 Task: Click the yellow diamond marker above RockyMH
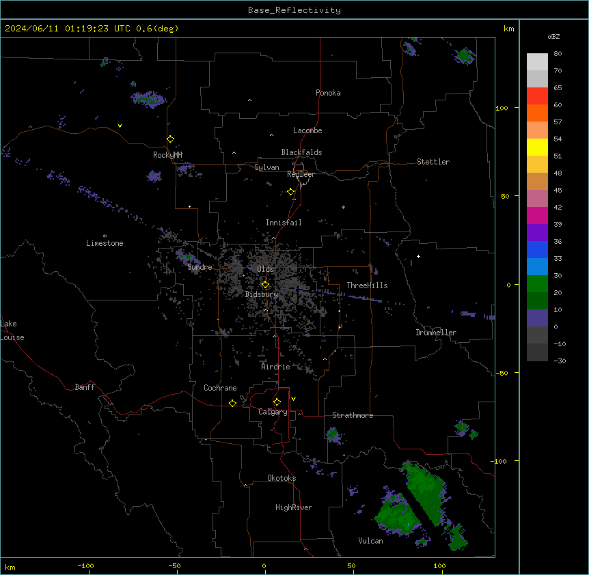click(x=170, y=139)
